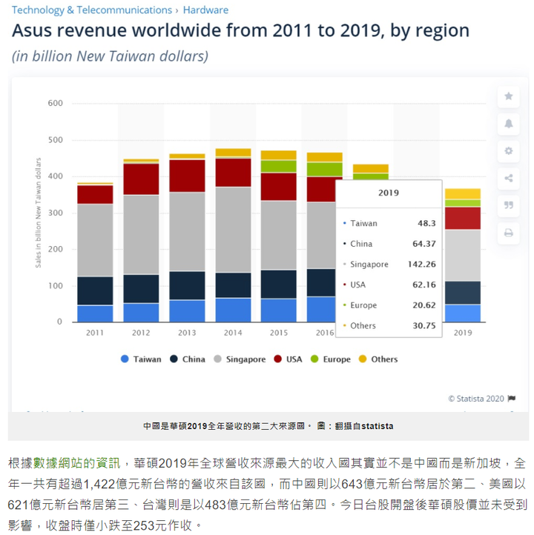Click the 2015 Europe green bar segment

tap(279, 166)
